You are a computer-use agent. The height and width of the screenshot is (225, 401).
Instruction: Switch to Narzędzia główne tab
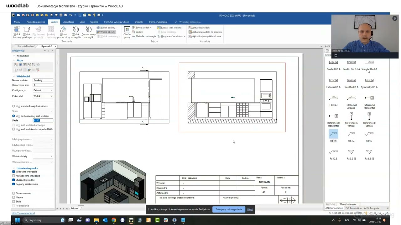(36, 22)
